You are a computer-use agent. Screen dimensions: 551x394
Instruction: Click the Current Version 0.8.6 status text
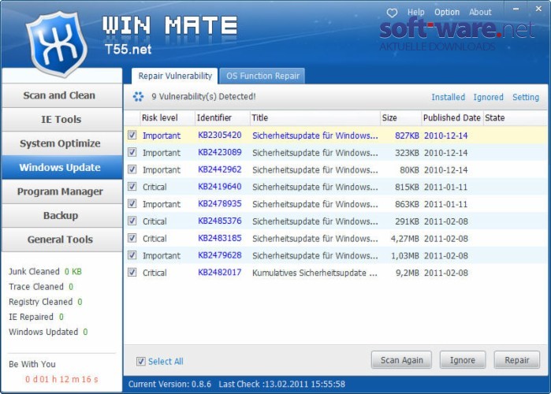coord(169,385)
